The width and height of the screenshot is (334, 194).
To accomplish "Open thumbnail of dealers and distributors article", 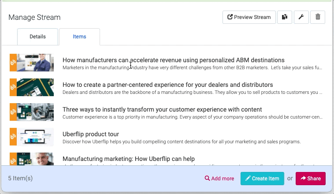I will coord(35,87).
